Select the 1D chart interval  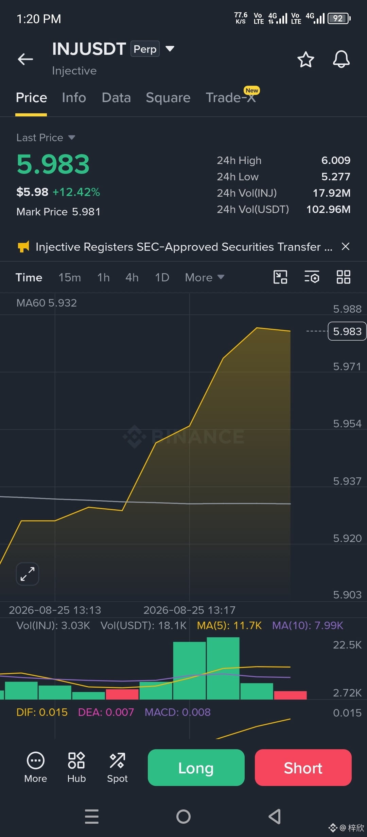pos(162,277)
